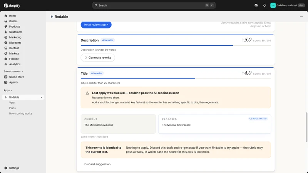Click the Online Store icon
The height and width of the screenshot is (173, 308).
tap(6, 77)
